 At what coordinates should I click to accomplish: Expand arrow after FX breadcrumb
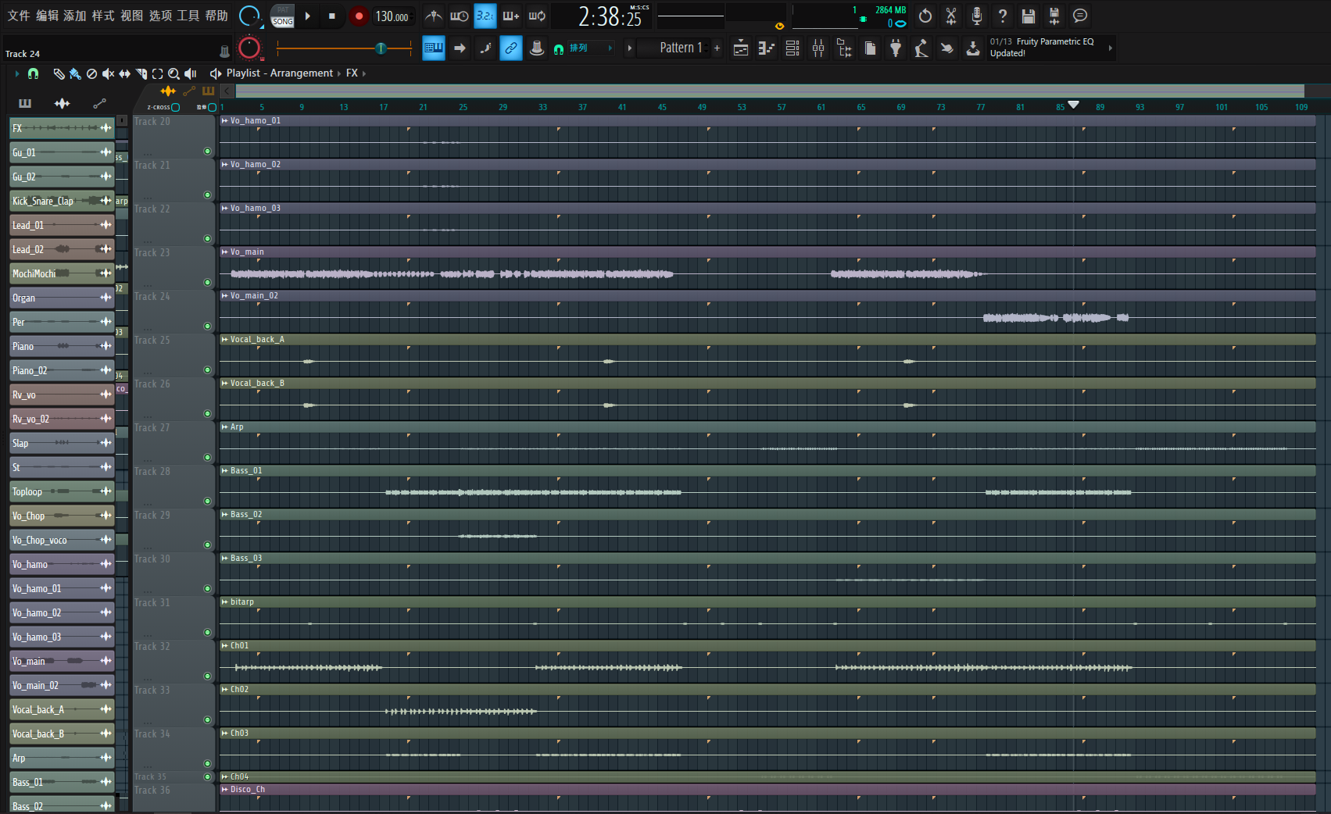(x=364, y=73)
